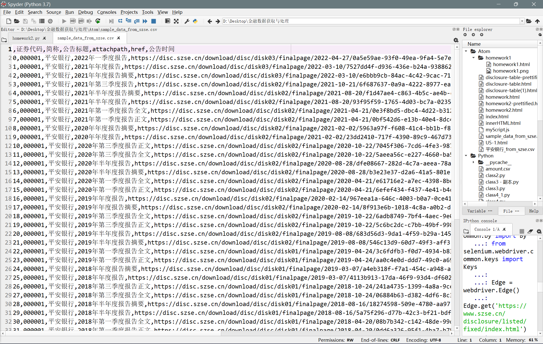Screen dimensions: 543x344
Task: Open Preferences with the wrench icon
Action: point(187,21)
